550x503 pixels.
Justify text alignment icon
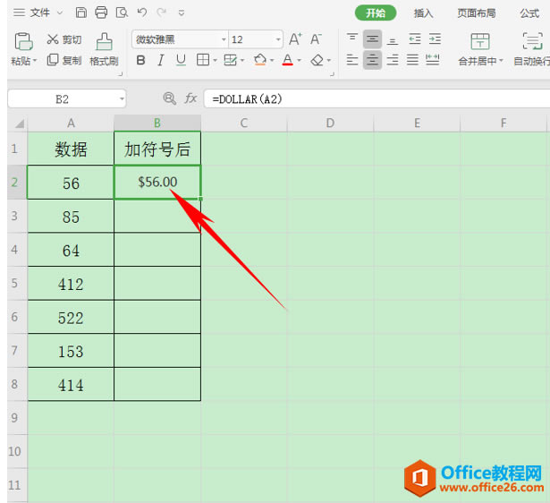tap(412, 60)
